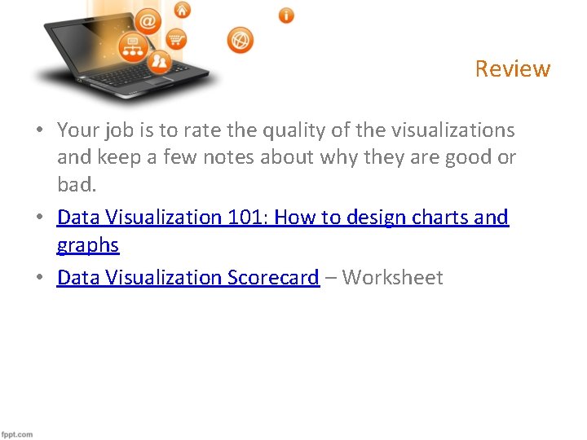
Task: Click the 'graphs' link text on second line
Action: click(x=88, y=245)
